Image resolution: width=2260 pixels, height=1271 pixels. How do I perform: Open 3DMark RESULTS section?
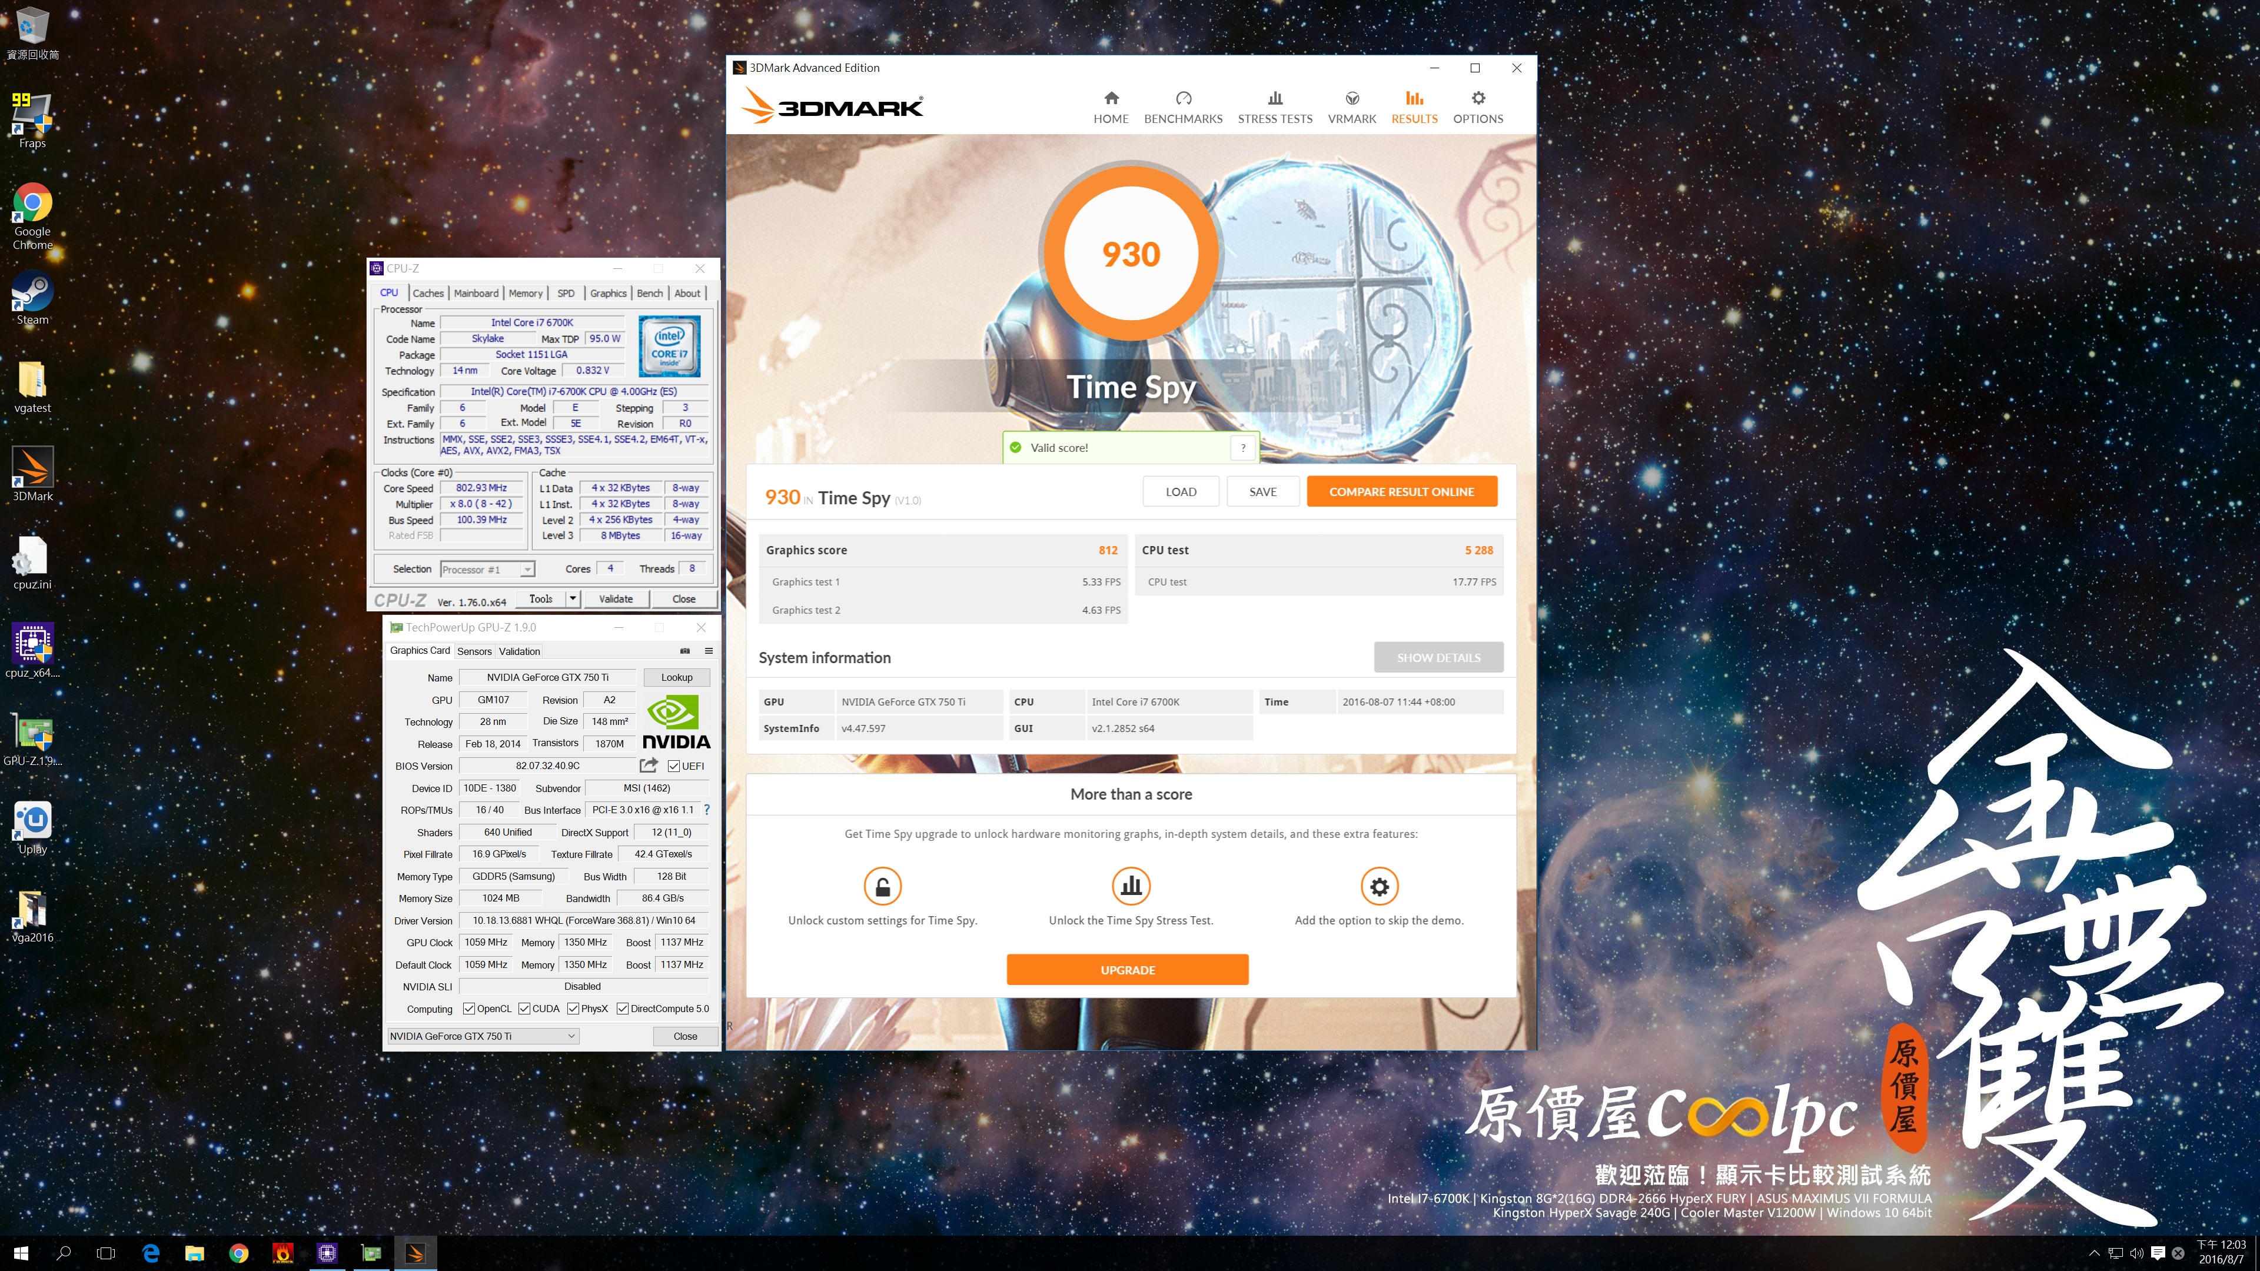point(1414,108)
